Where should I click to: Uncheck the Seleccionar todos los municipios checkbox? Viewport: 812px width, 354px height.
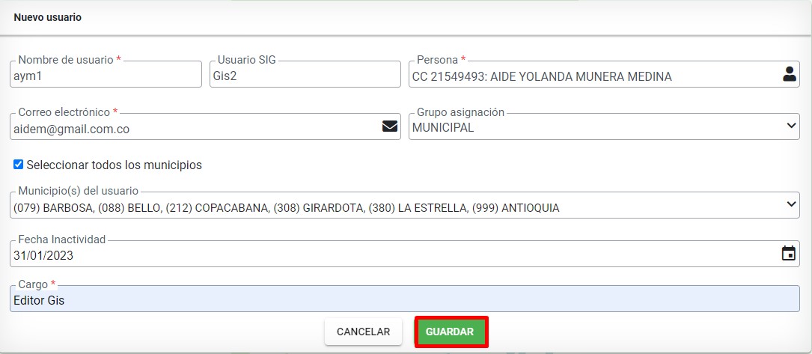(x=18, y=165)
